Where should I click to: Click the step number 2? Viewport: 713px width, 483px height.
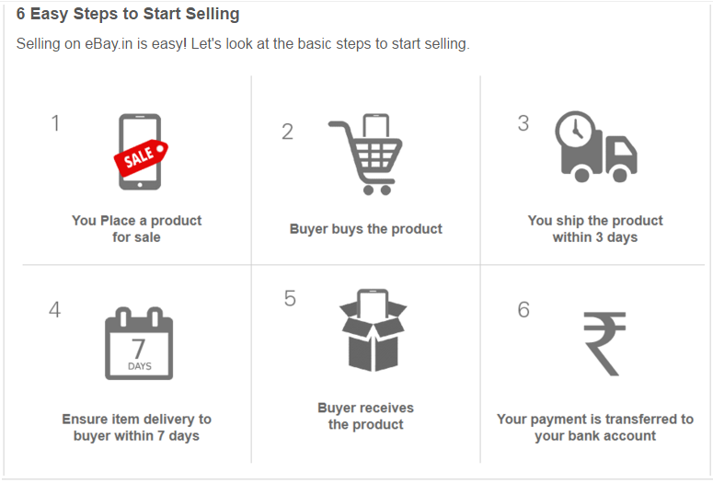point(287,132)
